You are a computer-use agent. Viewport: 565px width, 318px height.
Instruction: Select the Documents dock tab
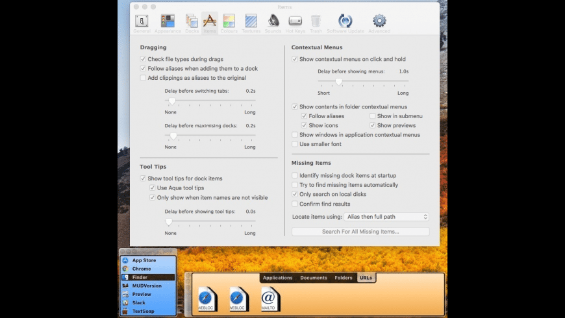pyautogui.click(x=314, y=278)
